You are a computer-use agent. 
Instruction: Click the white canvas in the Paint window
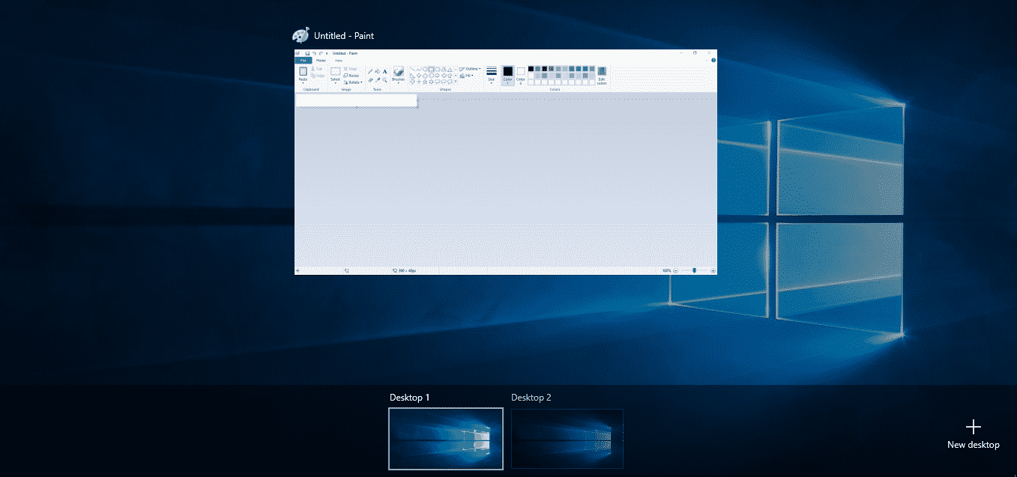pyautogui.click(x=356, y=100)
